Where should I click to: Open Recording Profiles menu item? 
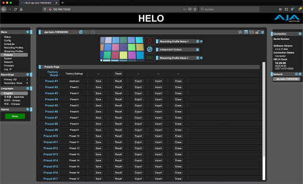(x=14, y=48)
